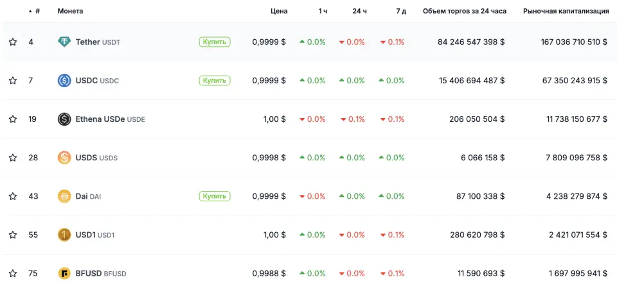Add Dai to favorites via star

coord(13,196)
